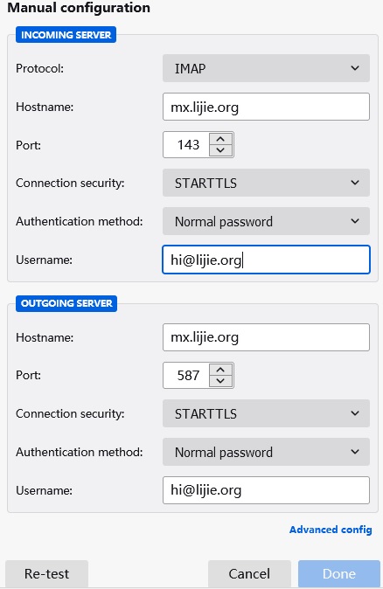Open the incoming Protocol IMAP dropdown
The width and height of the screenshot is (383, 589).
pos(266,68)
